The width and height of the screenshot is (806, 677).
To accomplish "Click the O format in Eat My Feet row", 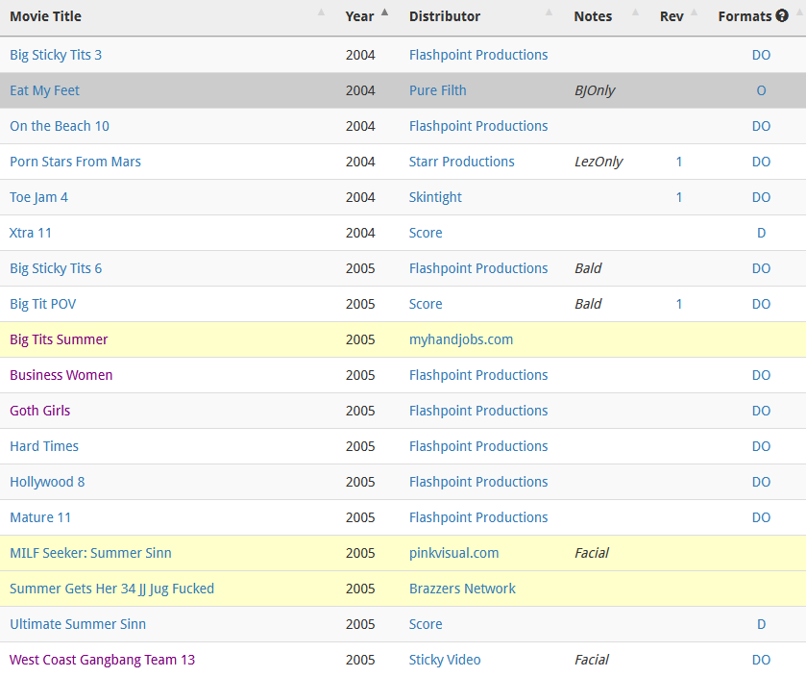I will click(761, 90).
